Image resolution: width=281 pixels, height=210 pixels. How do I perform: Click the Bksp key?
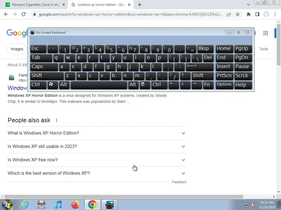205,49
